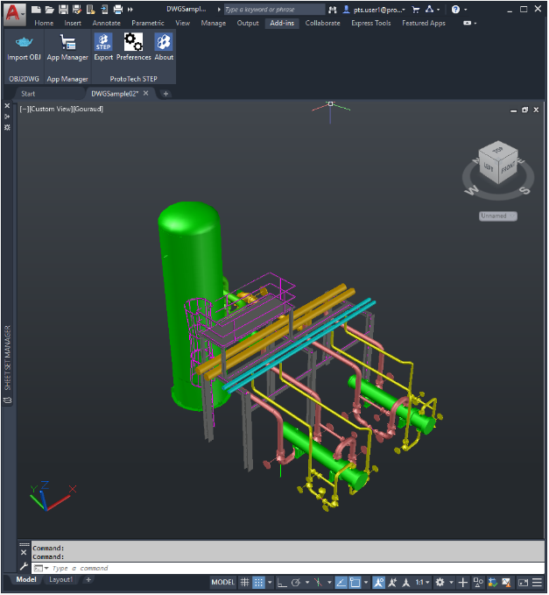Click the command line wrench customize icon
Image resolution: width=549 pixels, height=595 pixels.
pyautogui.click(x=24, y=567)
